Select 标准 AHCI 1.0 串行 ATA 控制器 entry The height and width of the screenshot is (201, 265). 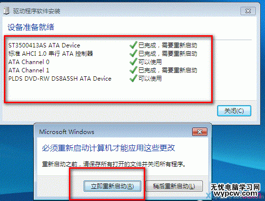[51, 54]
